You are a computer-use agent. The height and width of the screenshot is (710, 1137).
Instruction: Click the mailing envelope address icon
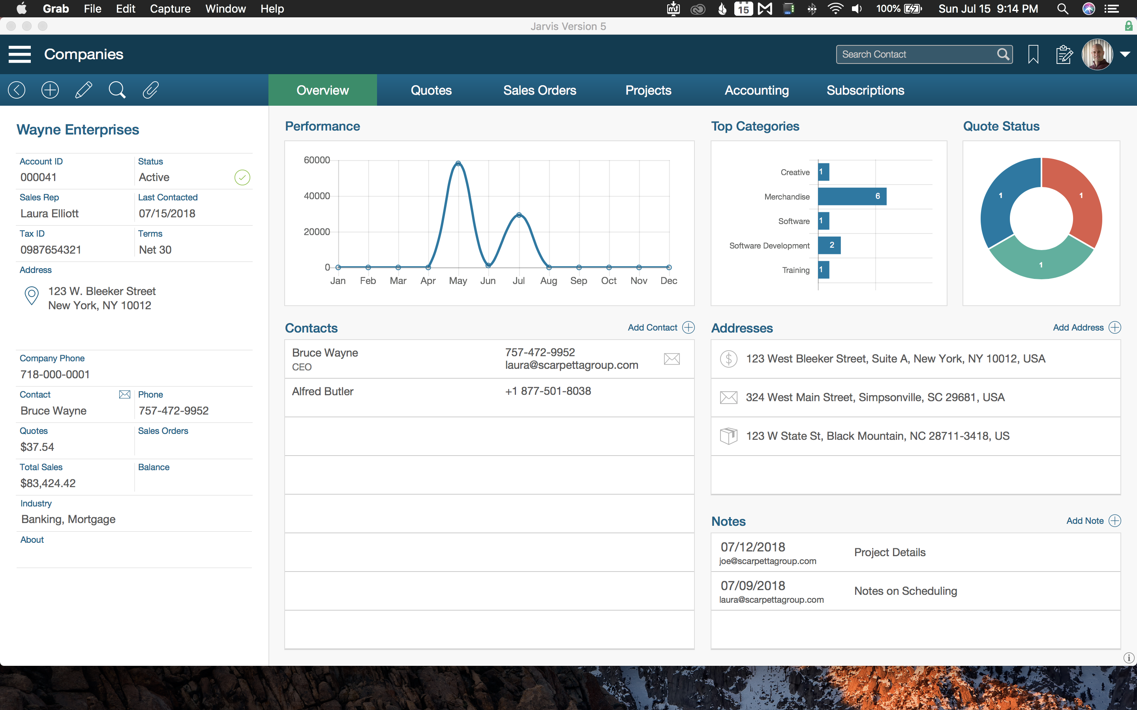(x=728, y=398)
